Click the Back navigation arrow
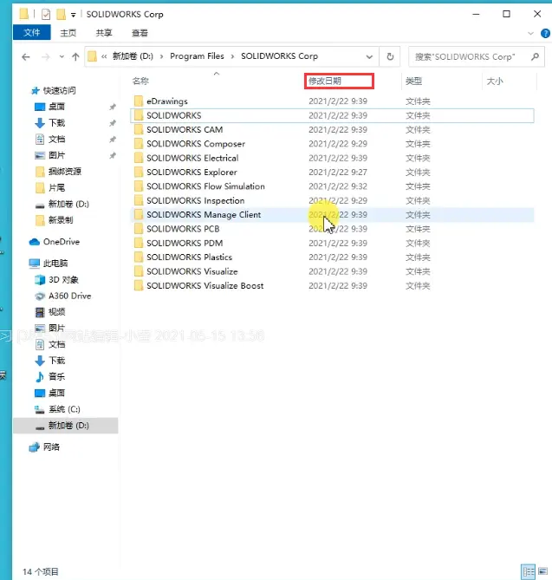 click(25, 57)
